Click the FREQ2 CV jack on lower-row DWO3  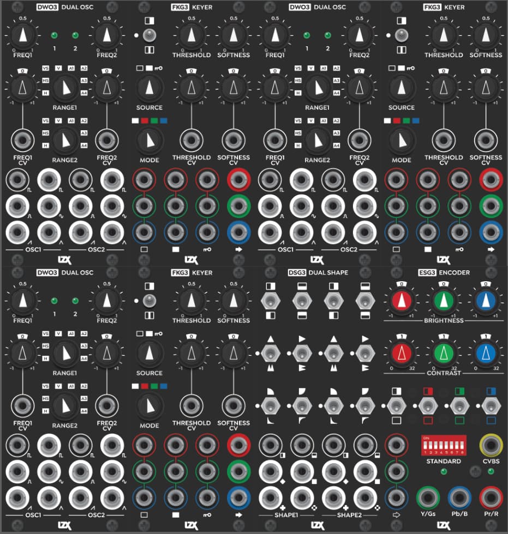tap(107, 405)
